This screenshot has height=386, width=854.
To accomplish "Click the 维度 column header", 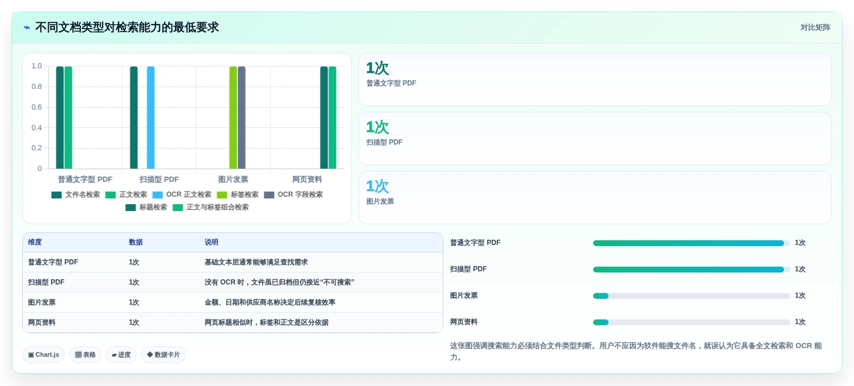I will coord(35,243).
